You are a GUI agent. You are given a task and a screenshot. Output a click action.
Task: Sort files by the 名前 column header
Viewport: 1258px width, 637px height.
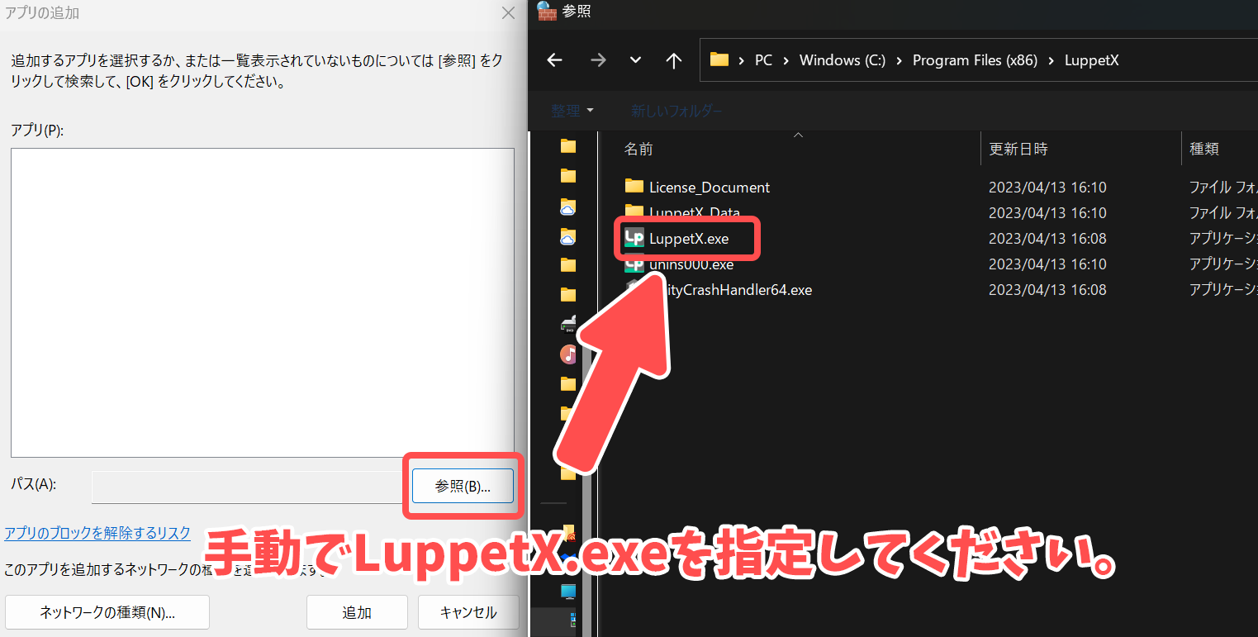click(638, 149)
